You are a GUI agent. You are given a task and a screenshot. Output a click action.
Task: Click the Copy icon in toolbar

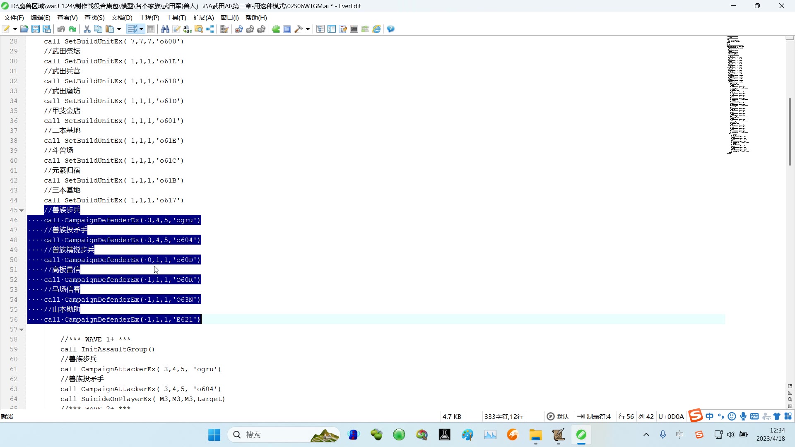(x=98, y=29)
